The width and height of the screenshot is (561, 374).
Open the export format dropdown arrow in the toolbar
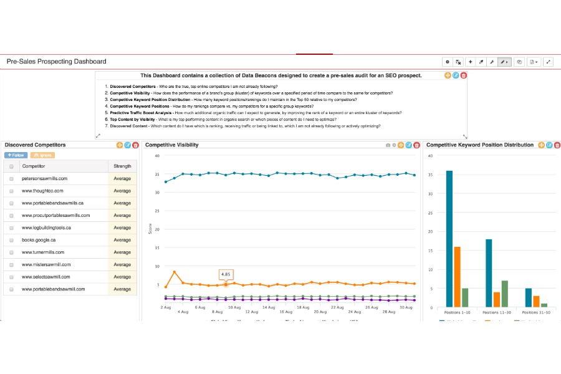(x=536, y=62)
